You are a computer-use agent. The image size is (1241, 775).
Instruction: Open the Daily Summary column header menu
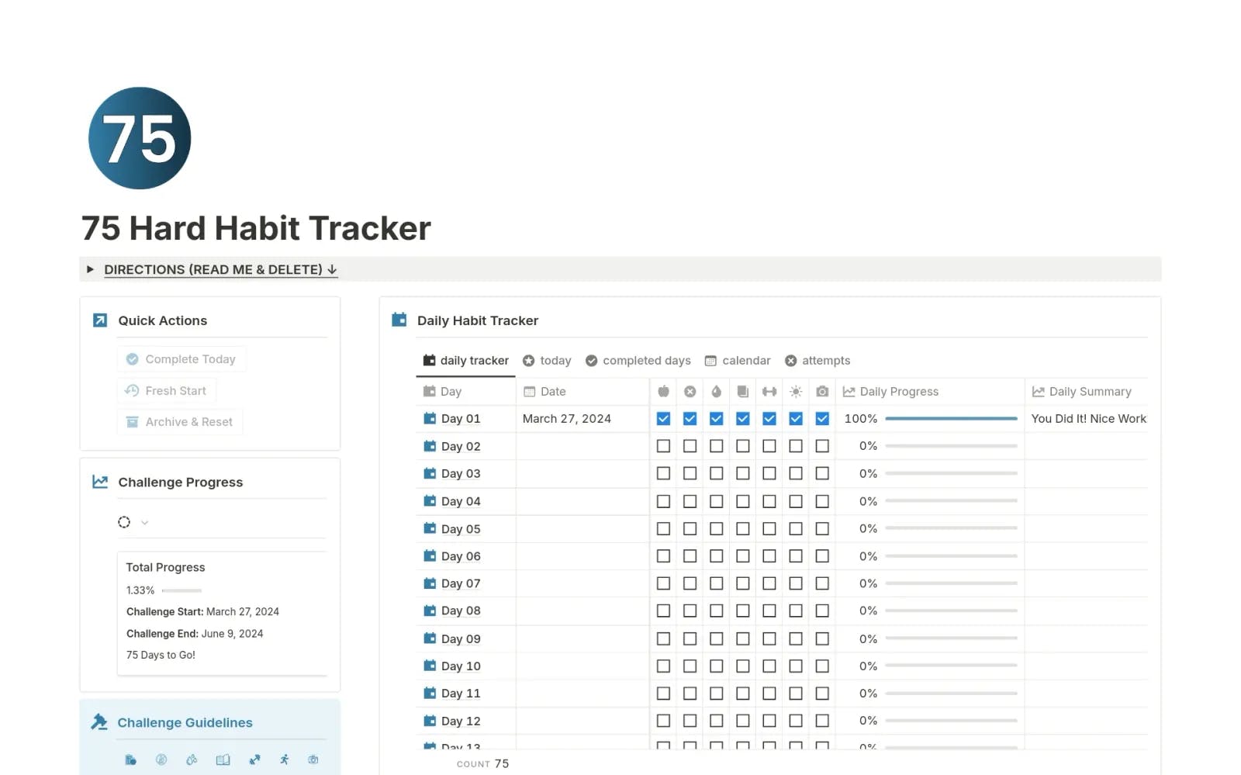pos(1087,392)
